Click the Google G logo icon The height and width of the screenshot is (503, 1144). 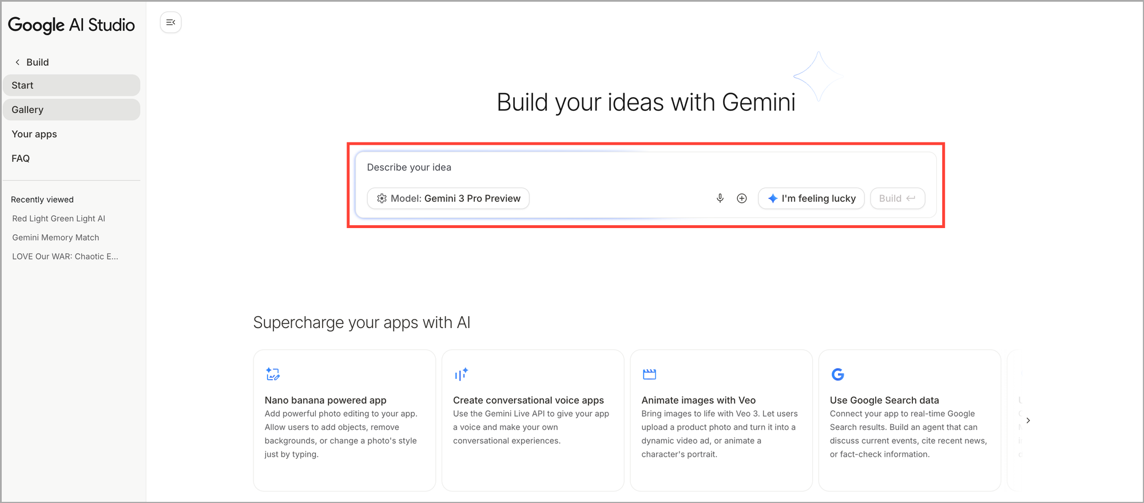(x=837, y=374)
